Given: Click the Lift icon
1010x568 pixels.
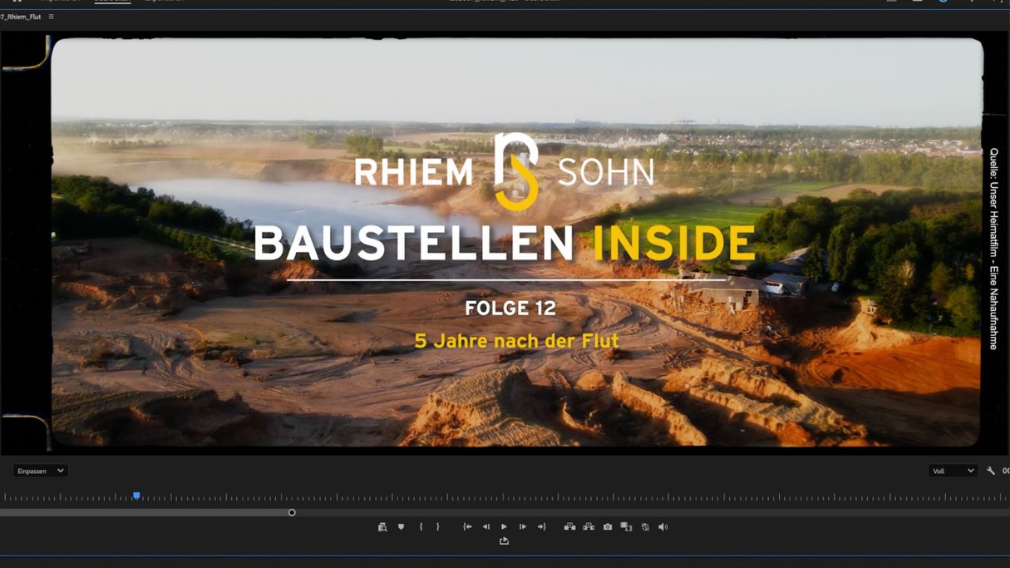Looking at the screenshot, I should 569,527.
